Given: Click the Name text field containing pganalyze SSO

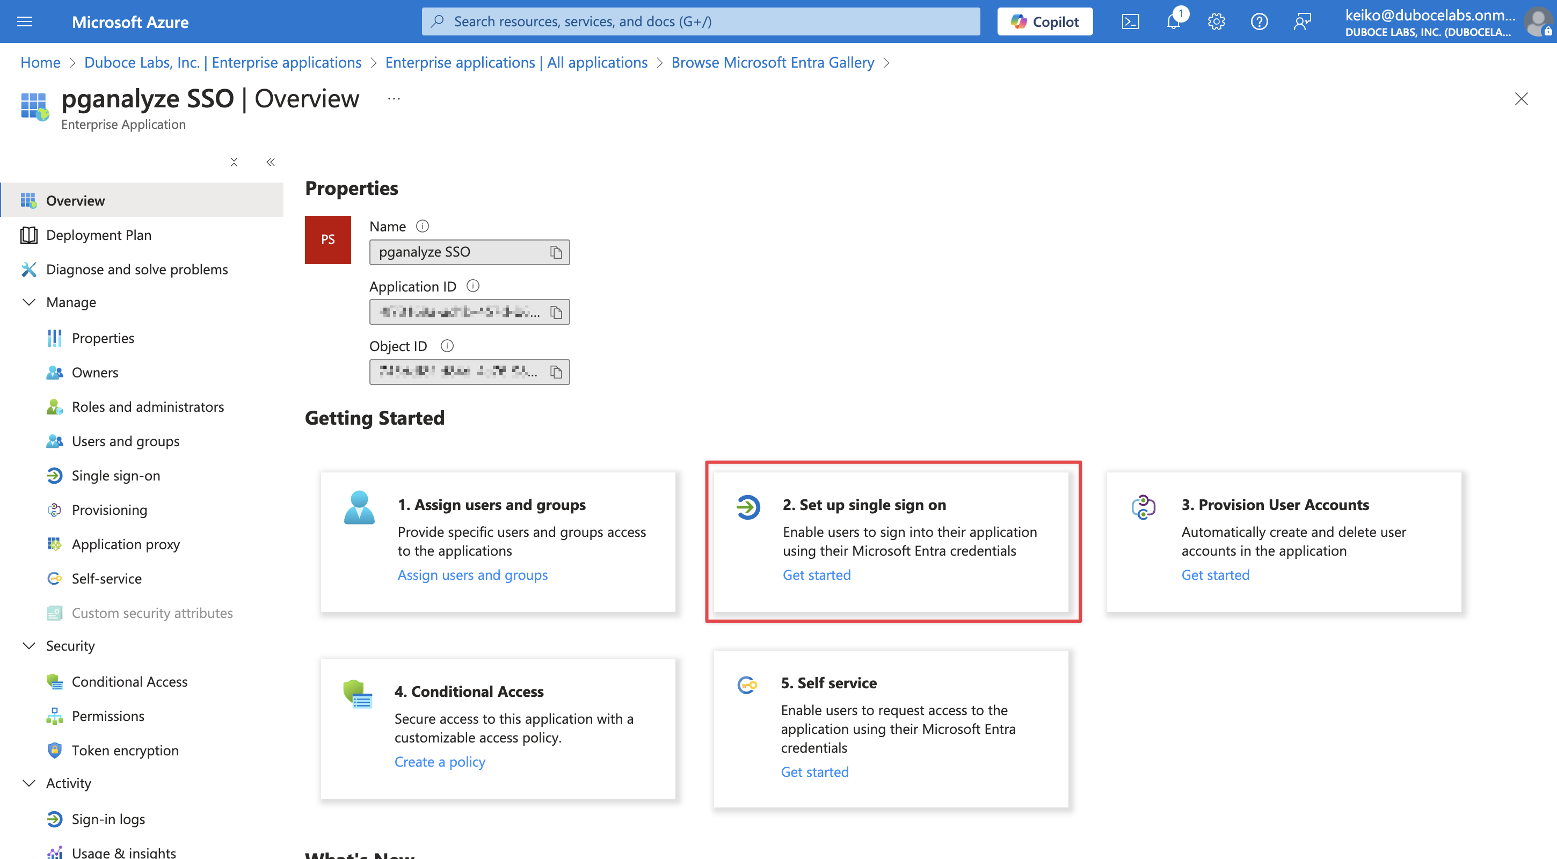Looking at the screenshot, I should pyautogui.click(x=469, y=252).
